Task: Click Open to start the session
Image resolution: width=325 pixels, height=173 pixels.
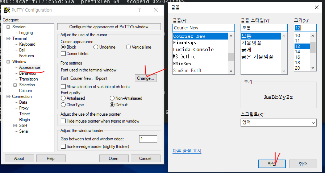Action: pos(113,158)
